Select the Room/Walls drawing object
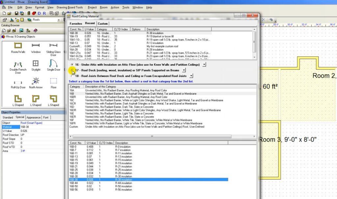Viewport: 337px width, 199px height. 18,46
